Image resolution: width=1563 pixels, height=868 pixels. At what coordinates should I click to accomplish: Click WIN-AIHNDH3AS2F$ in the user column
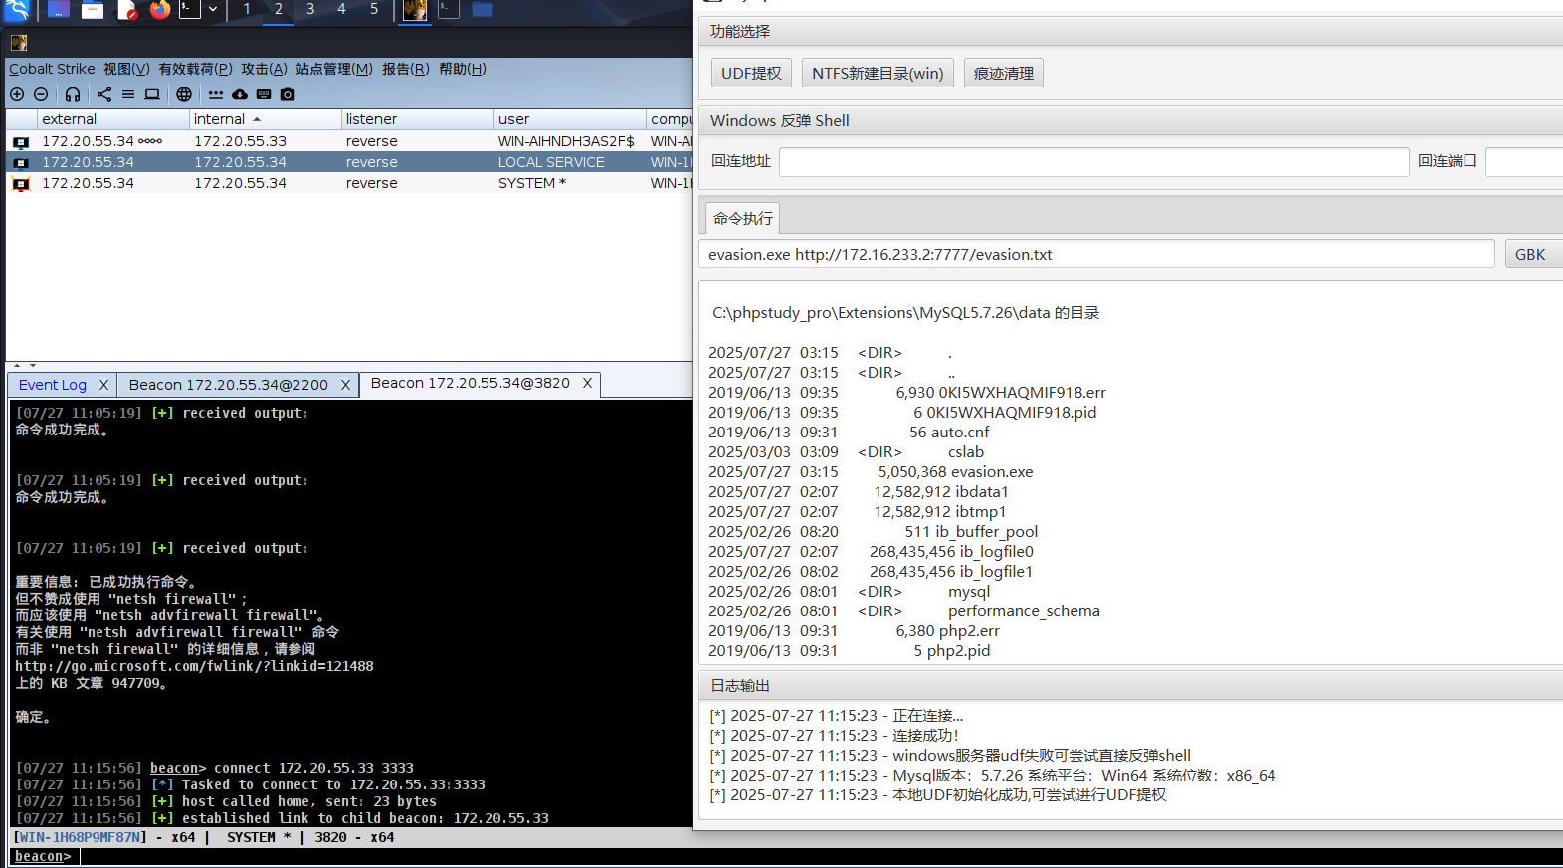coord(566,141)
